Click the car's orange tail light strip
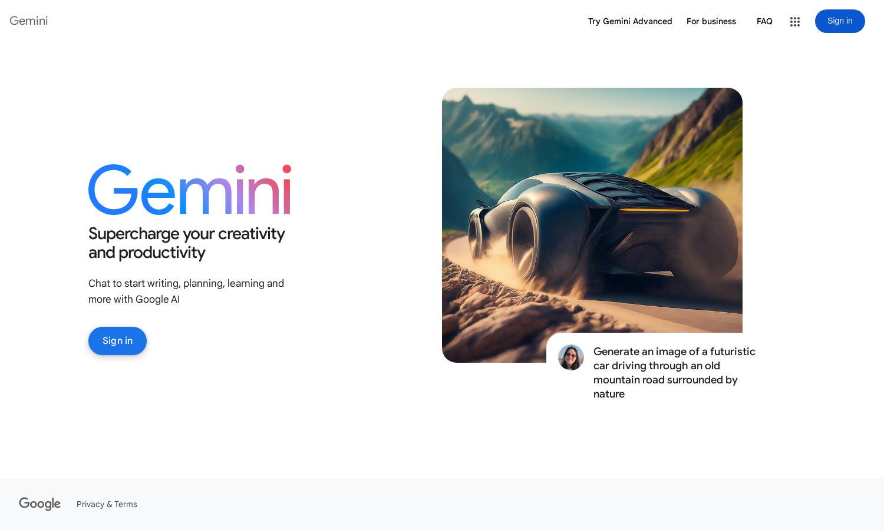Viewport: 884px width, 530px height. 654,210
